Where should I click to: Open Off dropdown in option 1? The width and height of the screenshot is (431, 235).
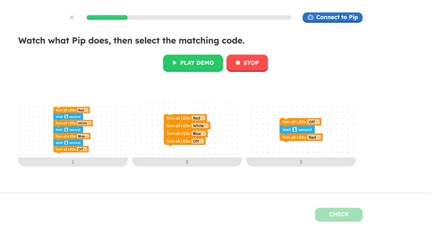pyautogui.click(x=82, y=149)
